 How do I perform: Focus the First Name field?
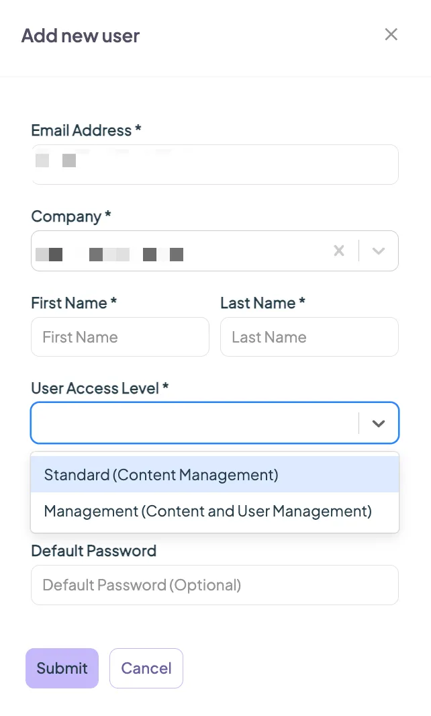click(120, 337)
